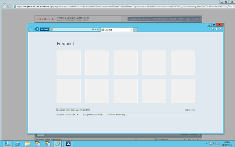This screenshot has width=235, height=147.
Task: Click Print in Primavera header
Action: click(x=181, y=19)
